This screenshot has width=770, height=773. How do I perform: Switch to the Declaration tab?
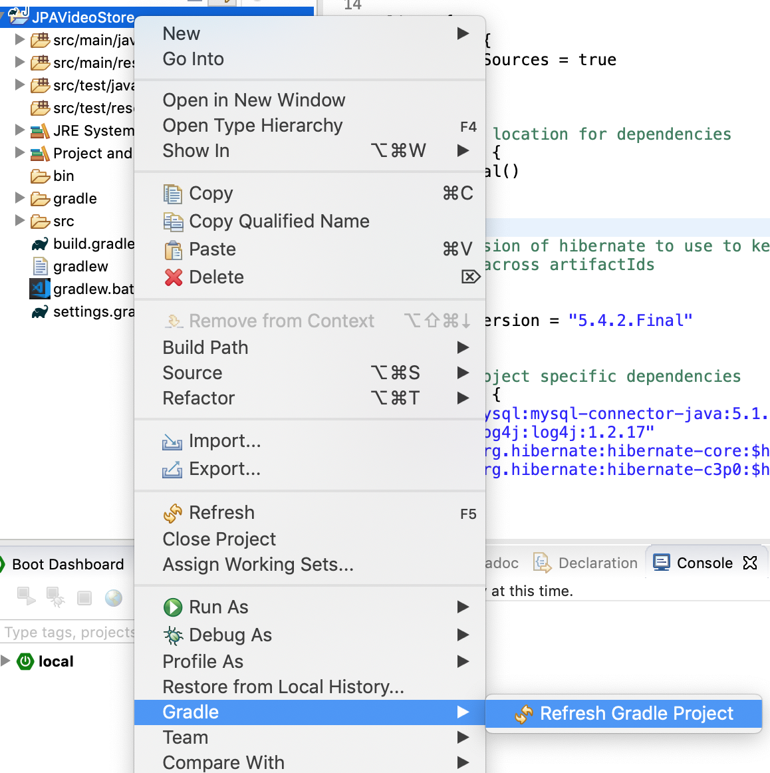[596, 563]
